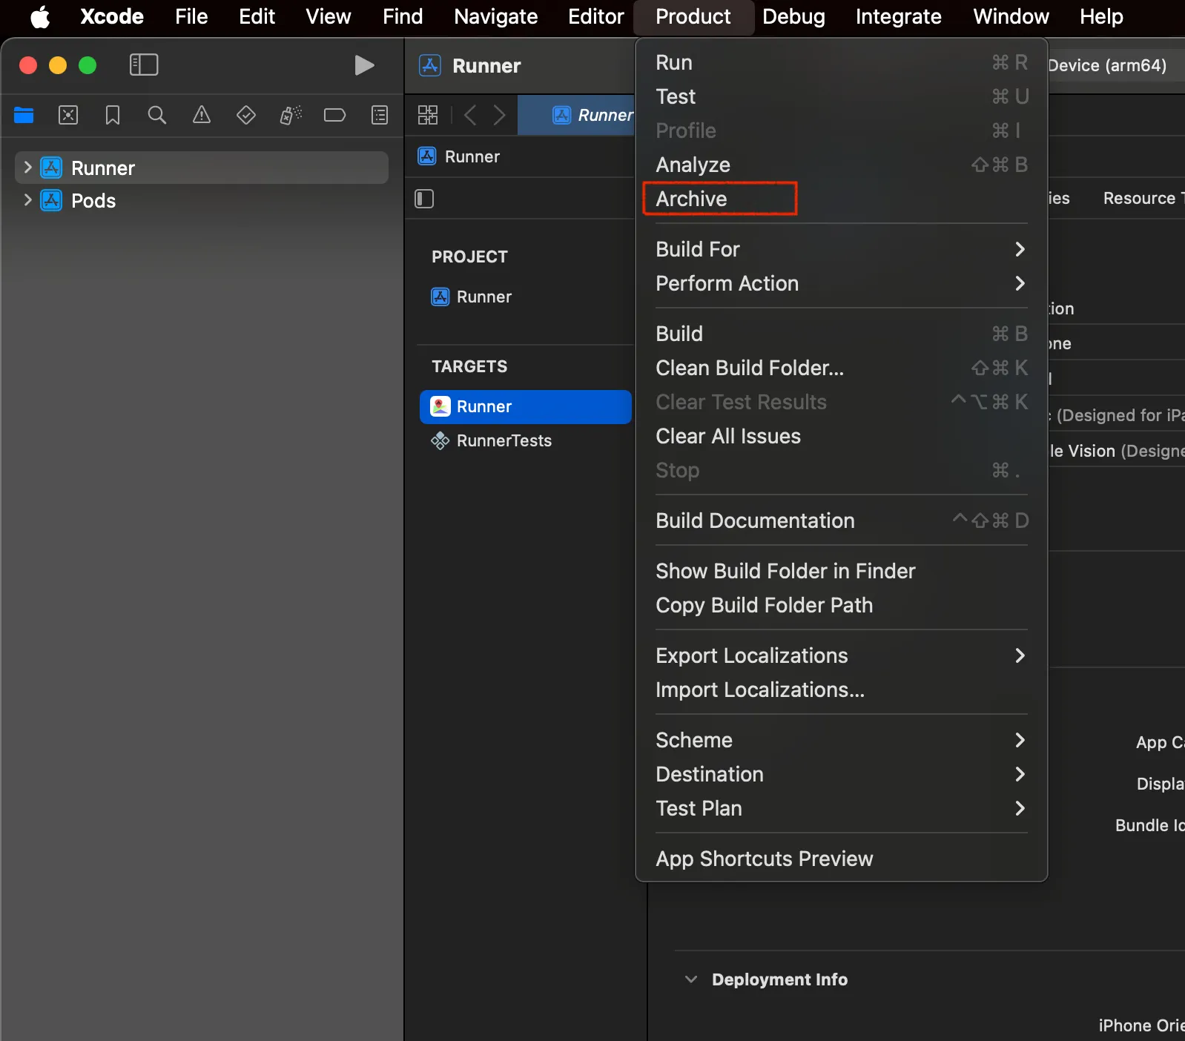Click the Run play button in the toolbar
Screen dimensions: 1185x1041
point(363,65)
